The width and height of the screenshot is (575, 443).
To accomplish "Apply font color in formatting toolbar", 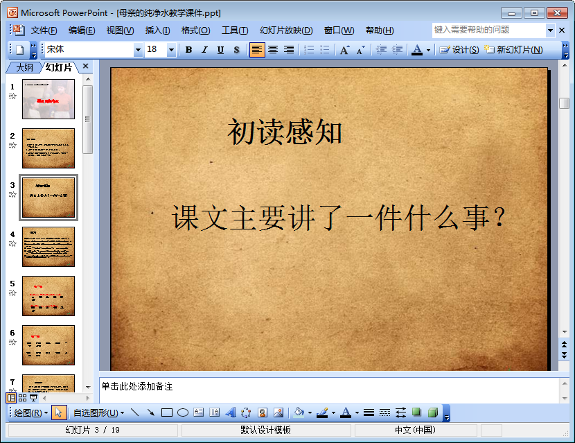I will pos(417,49).
